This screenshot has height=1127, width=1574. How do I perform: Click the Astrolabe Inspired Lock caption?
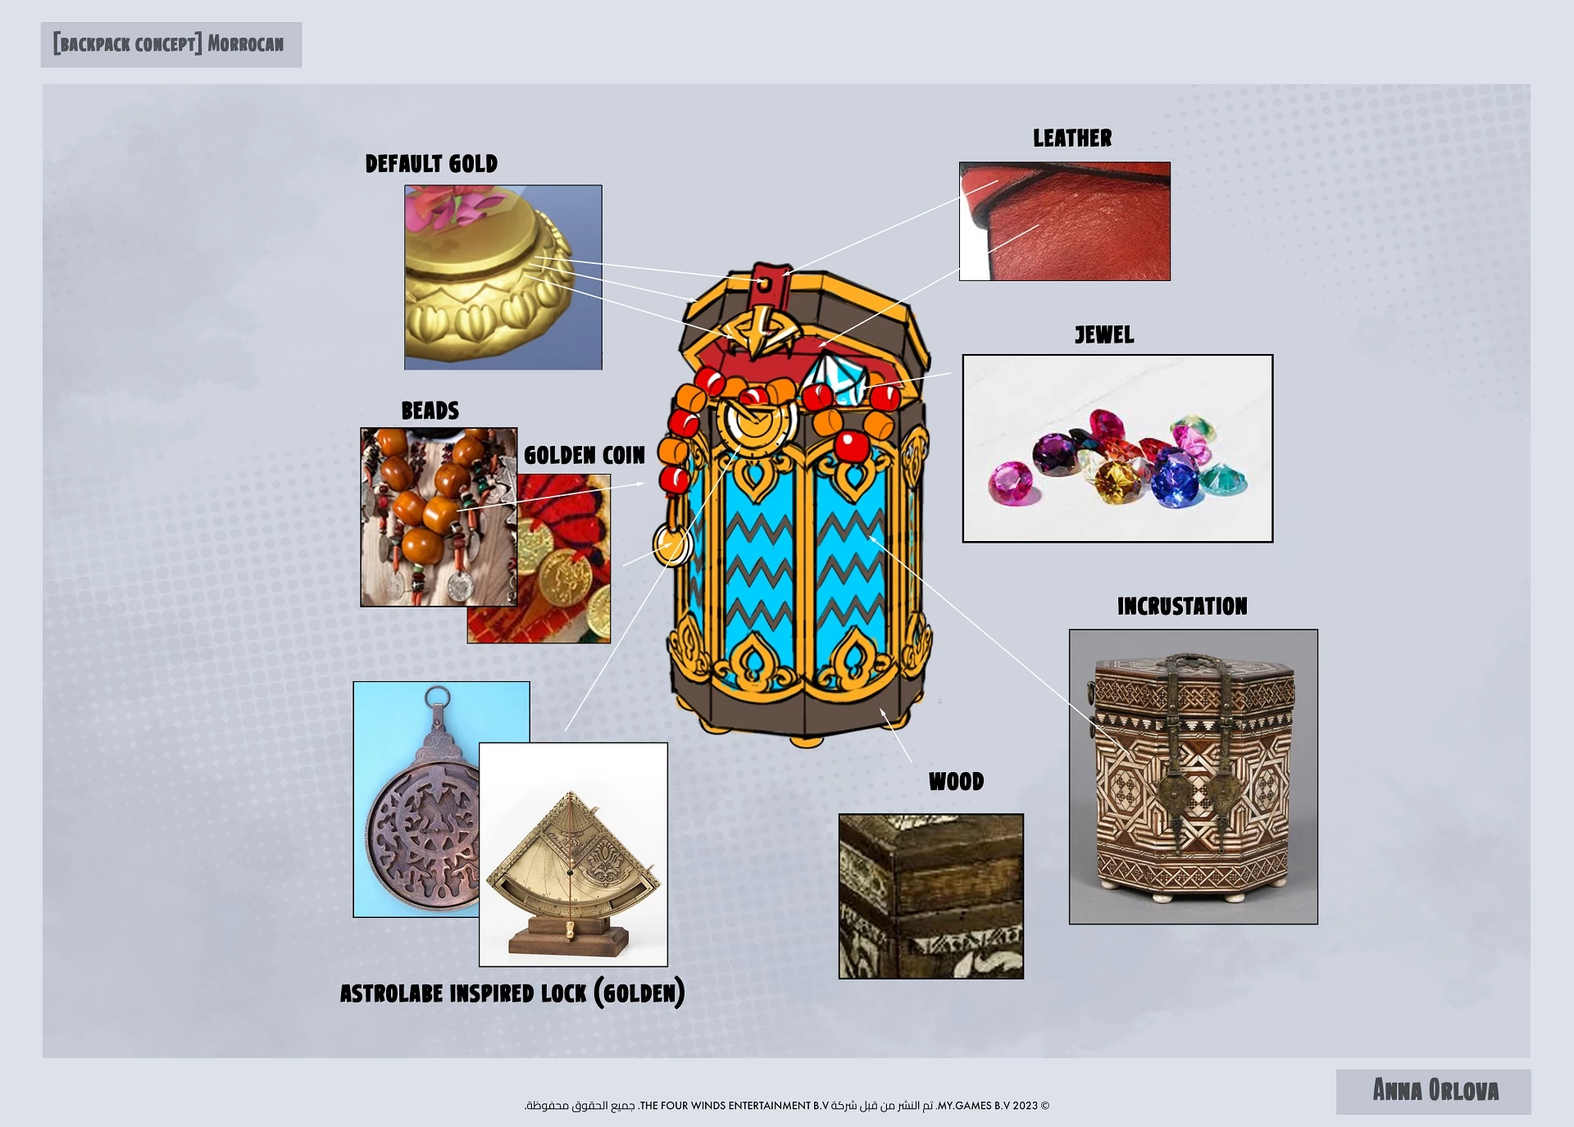coord(512,993)
